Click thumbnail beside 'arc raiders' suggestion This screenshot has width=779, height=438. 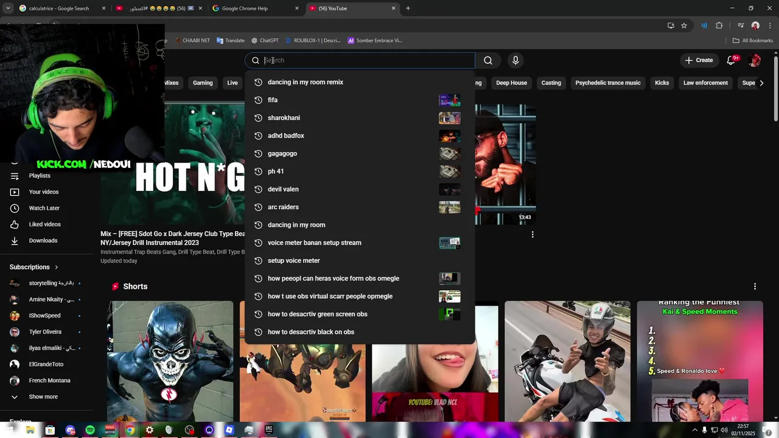pyautogui.click(x=450, y=207)
